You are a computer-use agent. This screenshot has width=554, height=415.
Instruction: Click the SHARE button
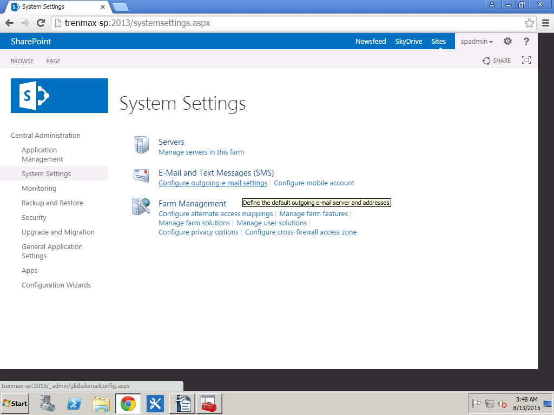[x=497, y=61]
